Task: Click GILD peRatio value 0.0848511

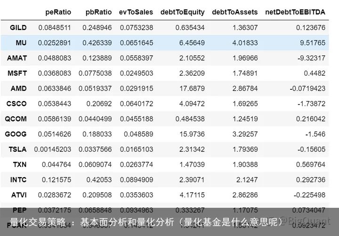Action: click(x=55, y=28)
